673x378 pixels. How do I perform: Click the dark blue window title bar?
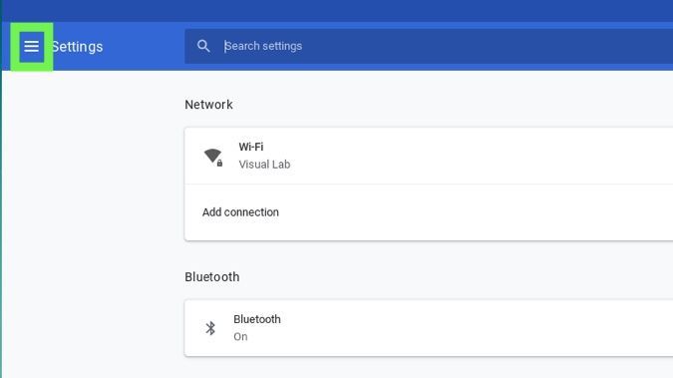337,11
